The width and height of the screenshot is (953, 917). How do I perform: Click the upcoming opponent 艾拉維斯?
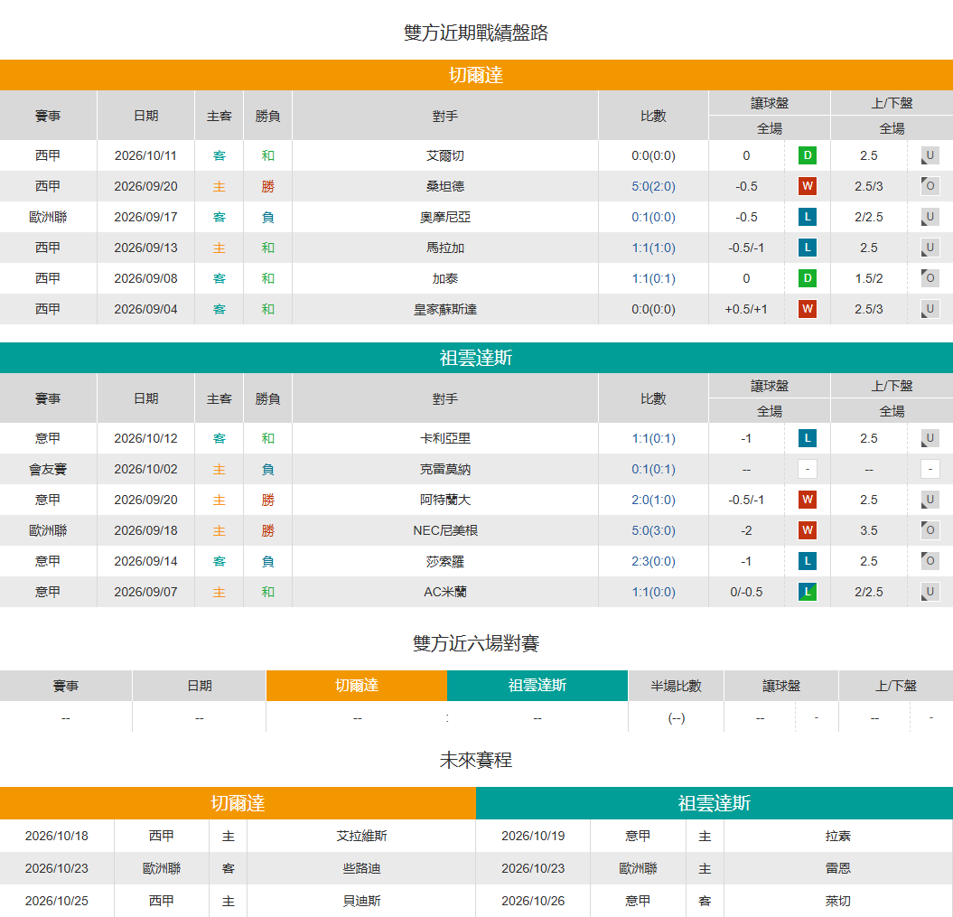click(x=361, y=836)
